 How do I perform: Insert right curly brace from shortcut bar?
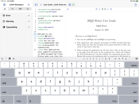coord(87,59)
